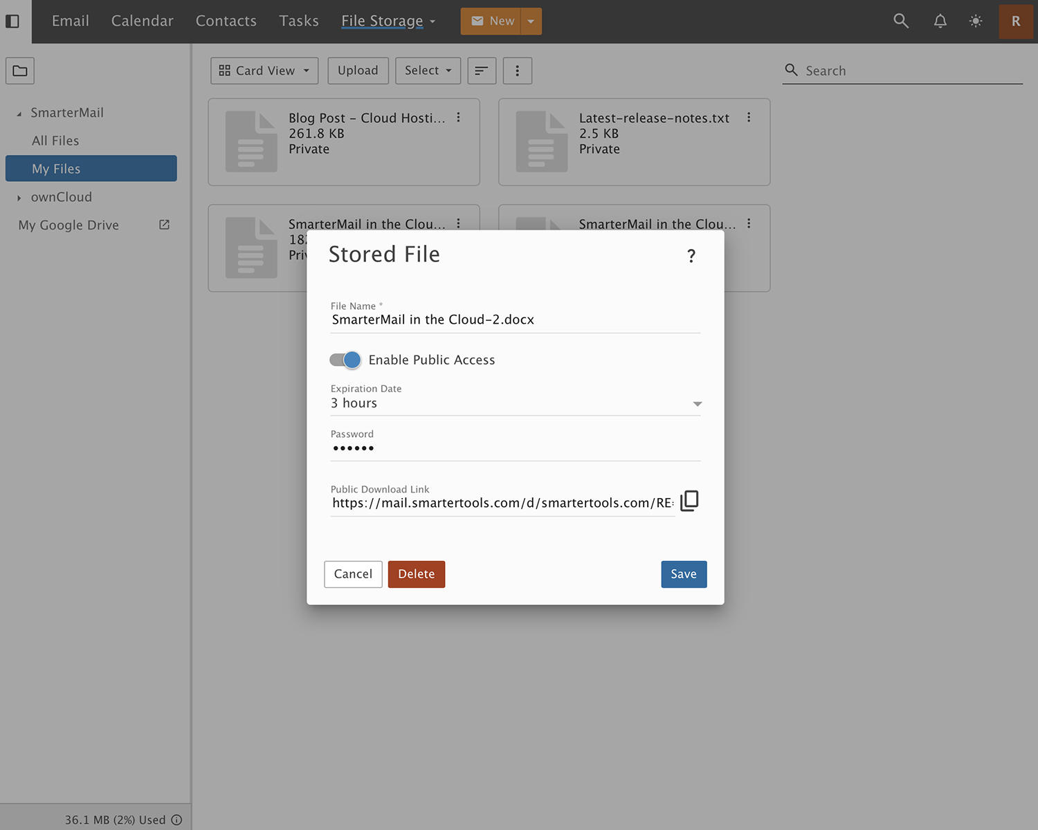Save the Stored File changes
This screenshot has width=1038, height=830.
coord(683,573)
